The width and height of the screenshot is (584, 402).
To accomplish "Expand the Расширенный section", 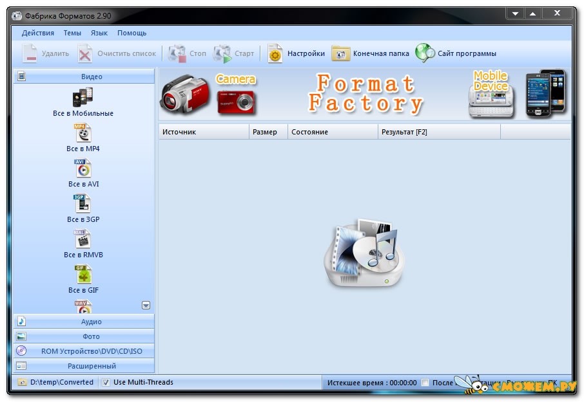I will pyautogui.click(x=84, y=366).
